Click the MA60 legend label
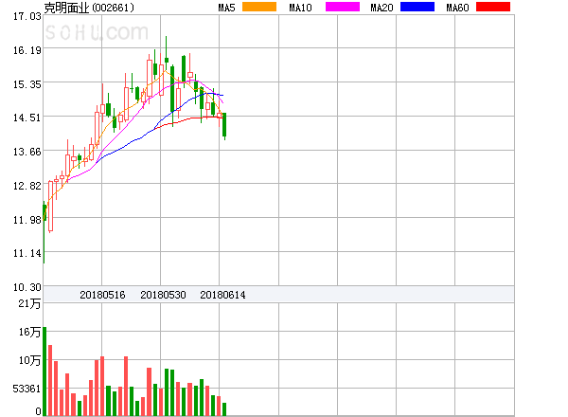568x417 pixels. coord(457,8)
